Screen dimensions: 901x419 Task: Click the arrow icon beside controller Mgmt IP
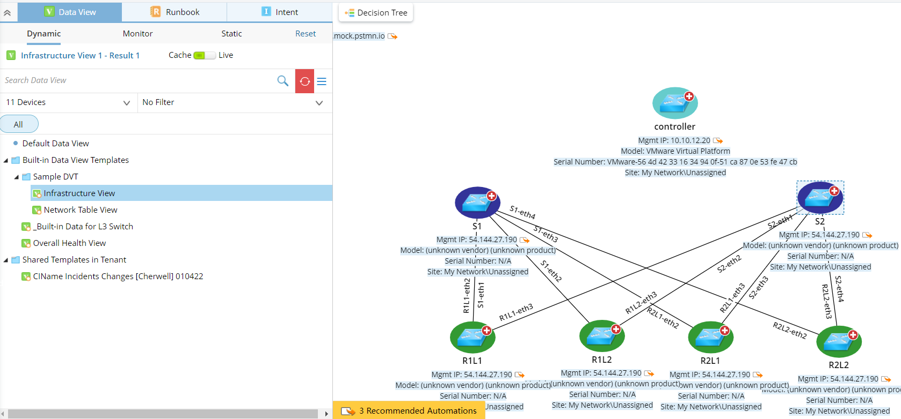click(x=718, y=141)
